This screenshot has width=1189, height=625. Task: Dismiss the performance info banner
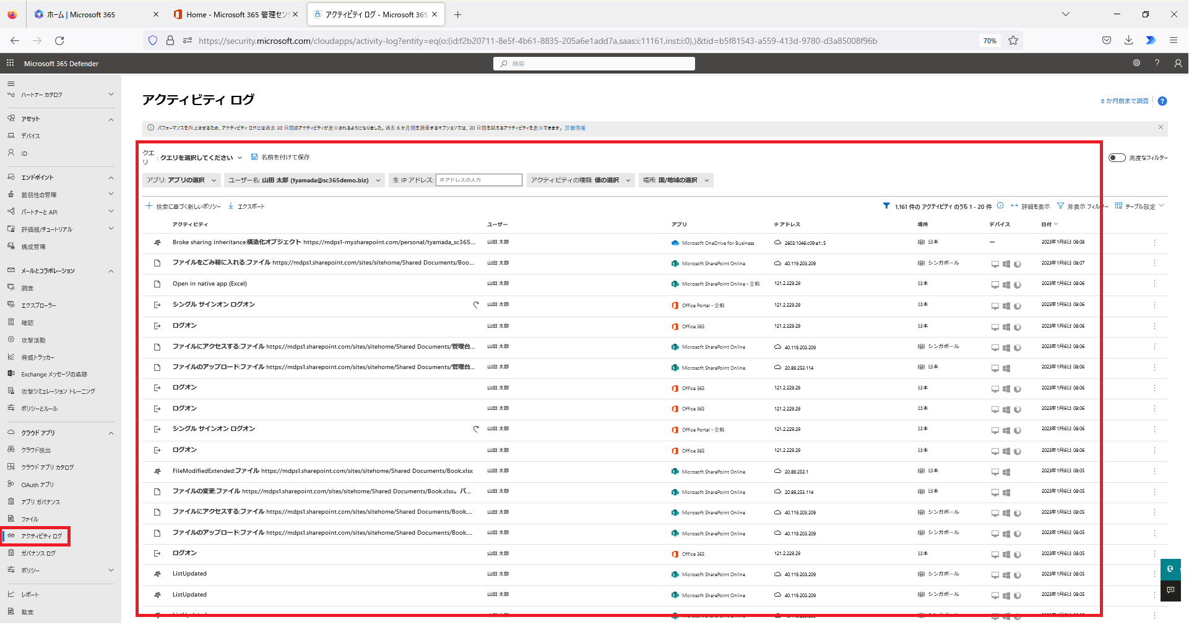pyautogui.click(x=1161, y=127)
